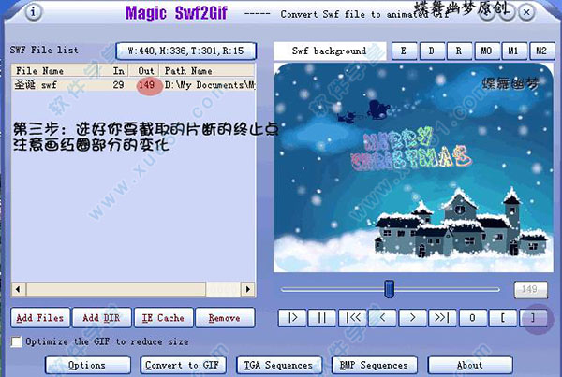This screenshot has width=562, height=377.
Task: Click the SWF preview image
Action: pyautogui.click(x=413, y=167)
